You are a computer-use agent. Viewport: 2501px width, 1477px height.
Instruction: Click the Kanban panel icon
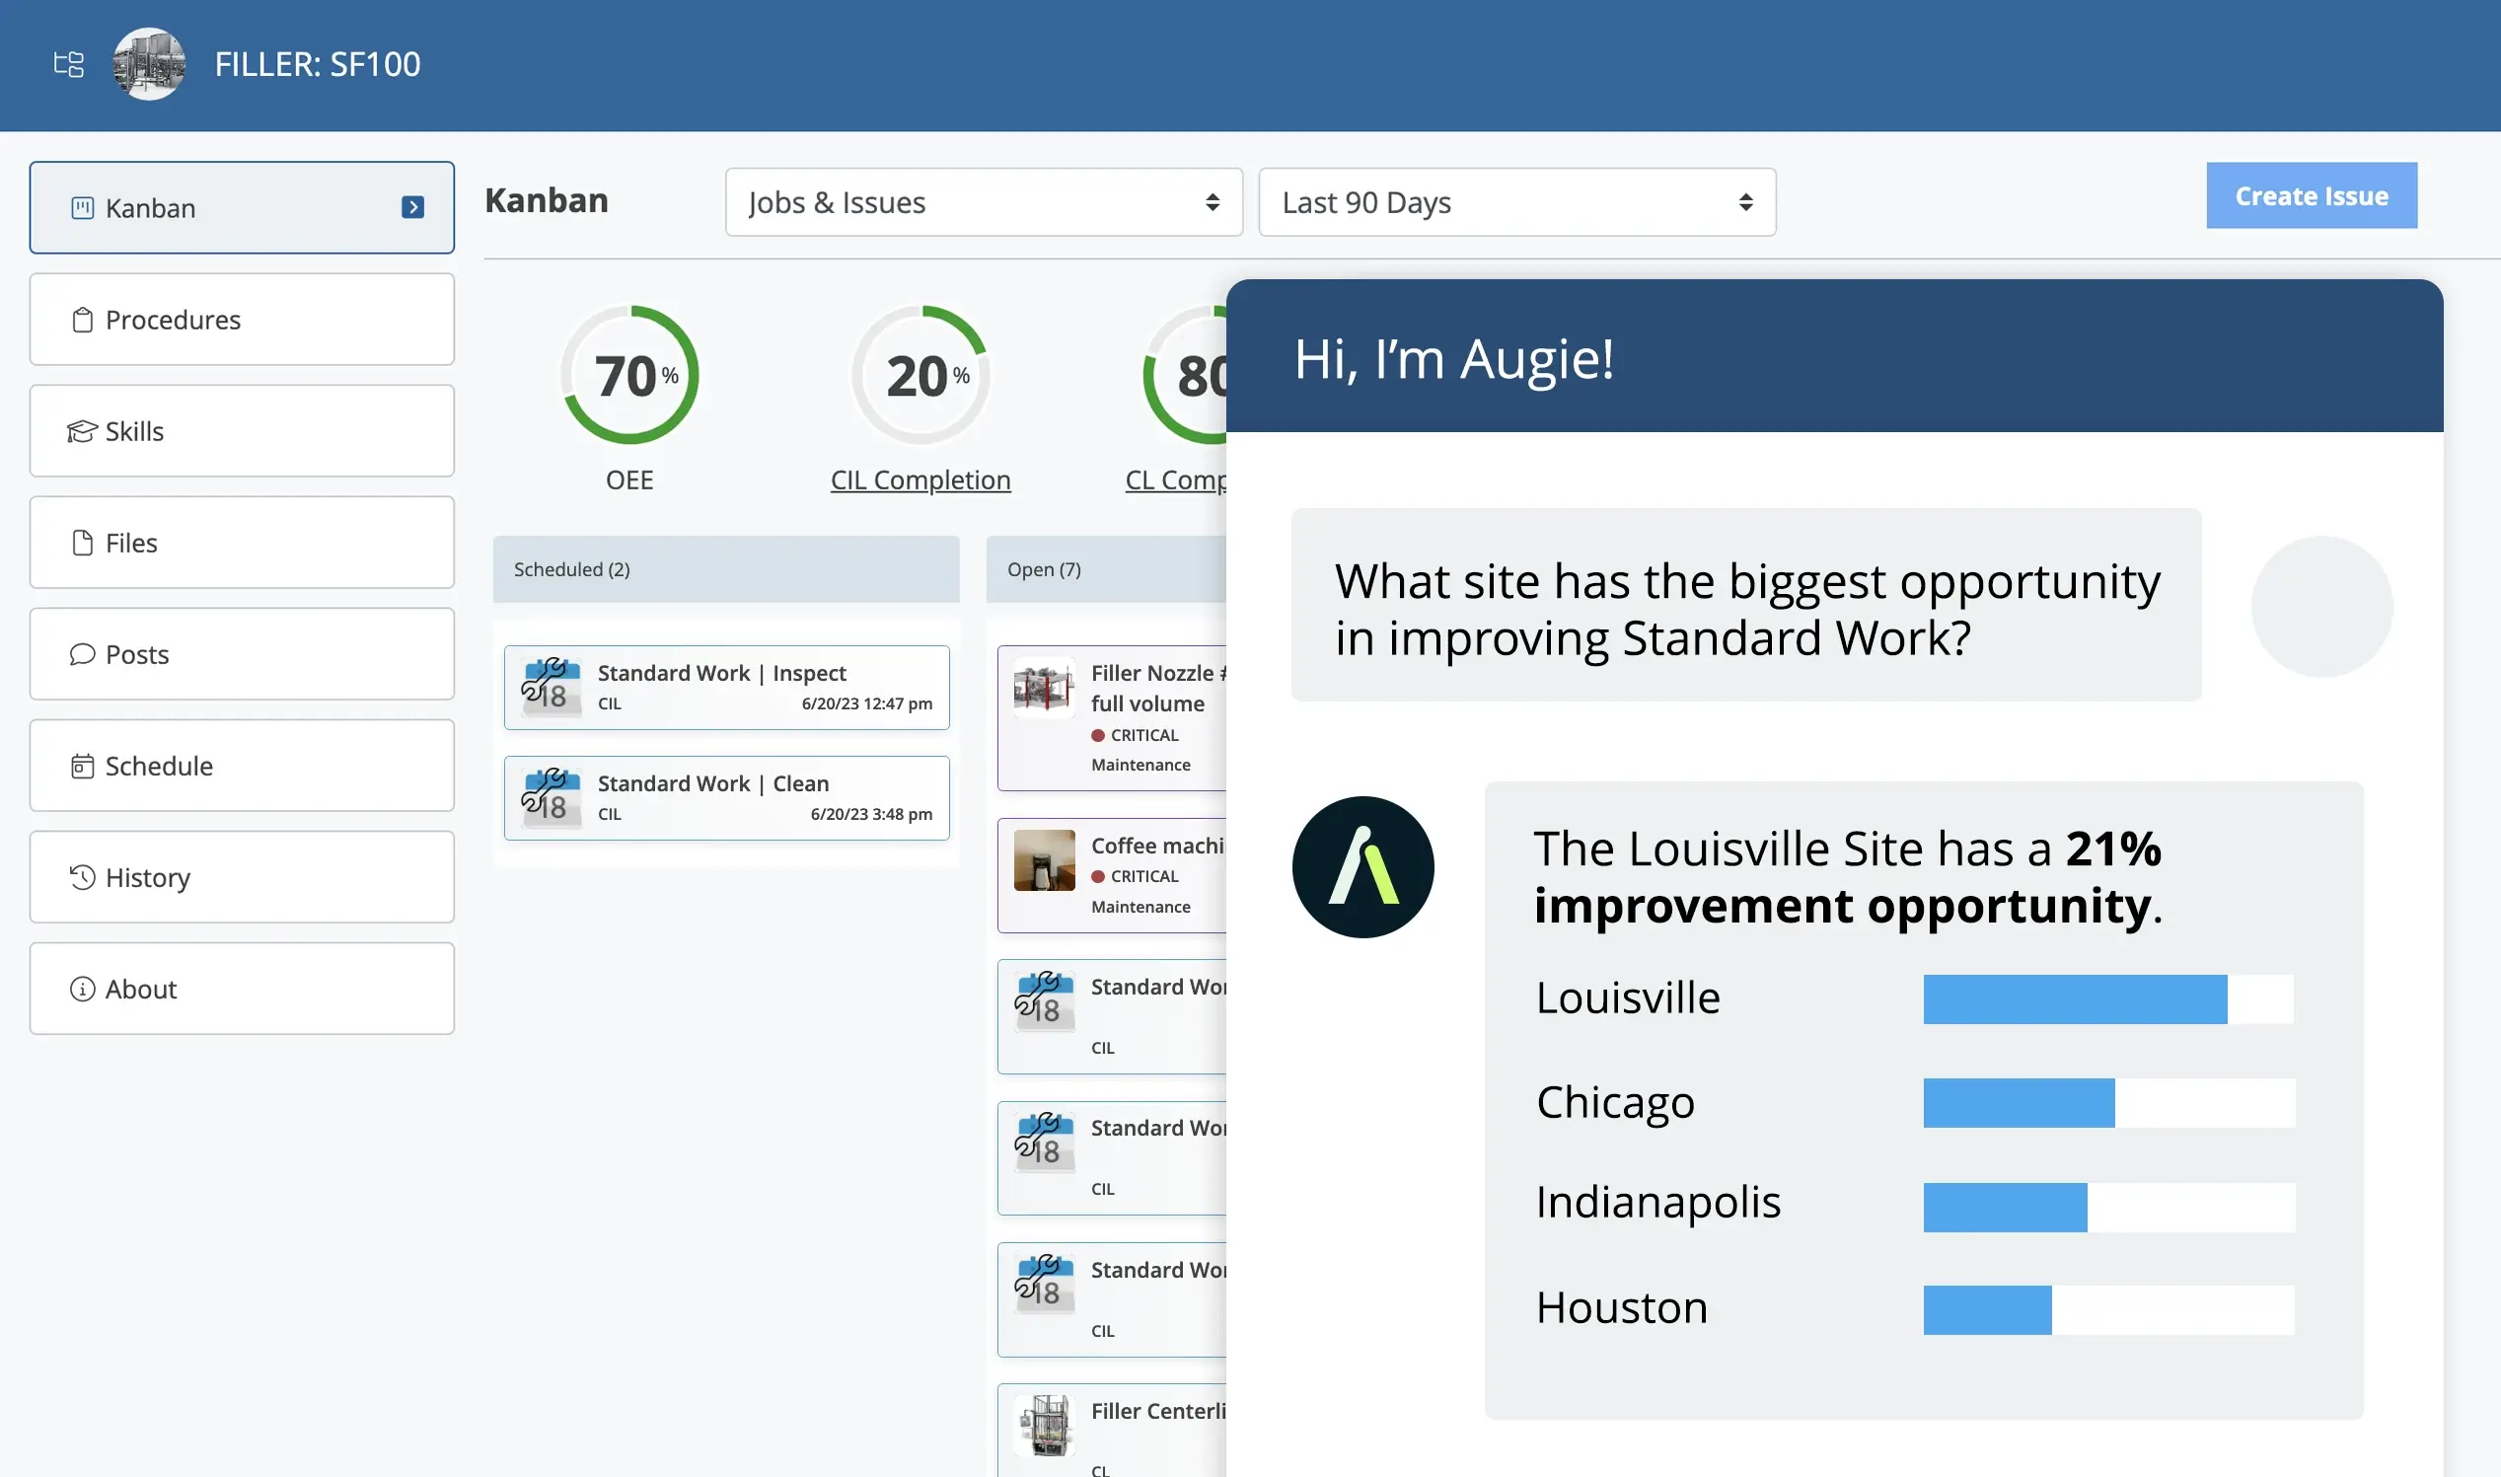point(83,207)
